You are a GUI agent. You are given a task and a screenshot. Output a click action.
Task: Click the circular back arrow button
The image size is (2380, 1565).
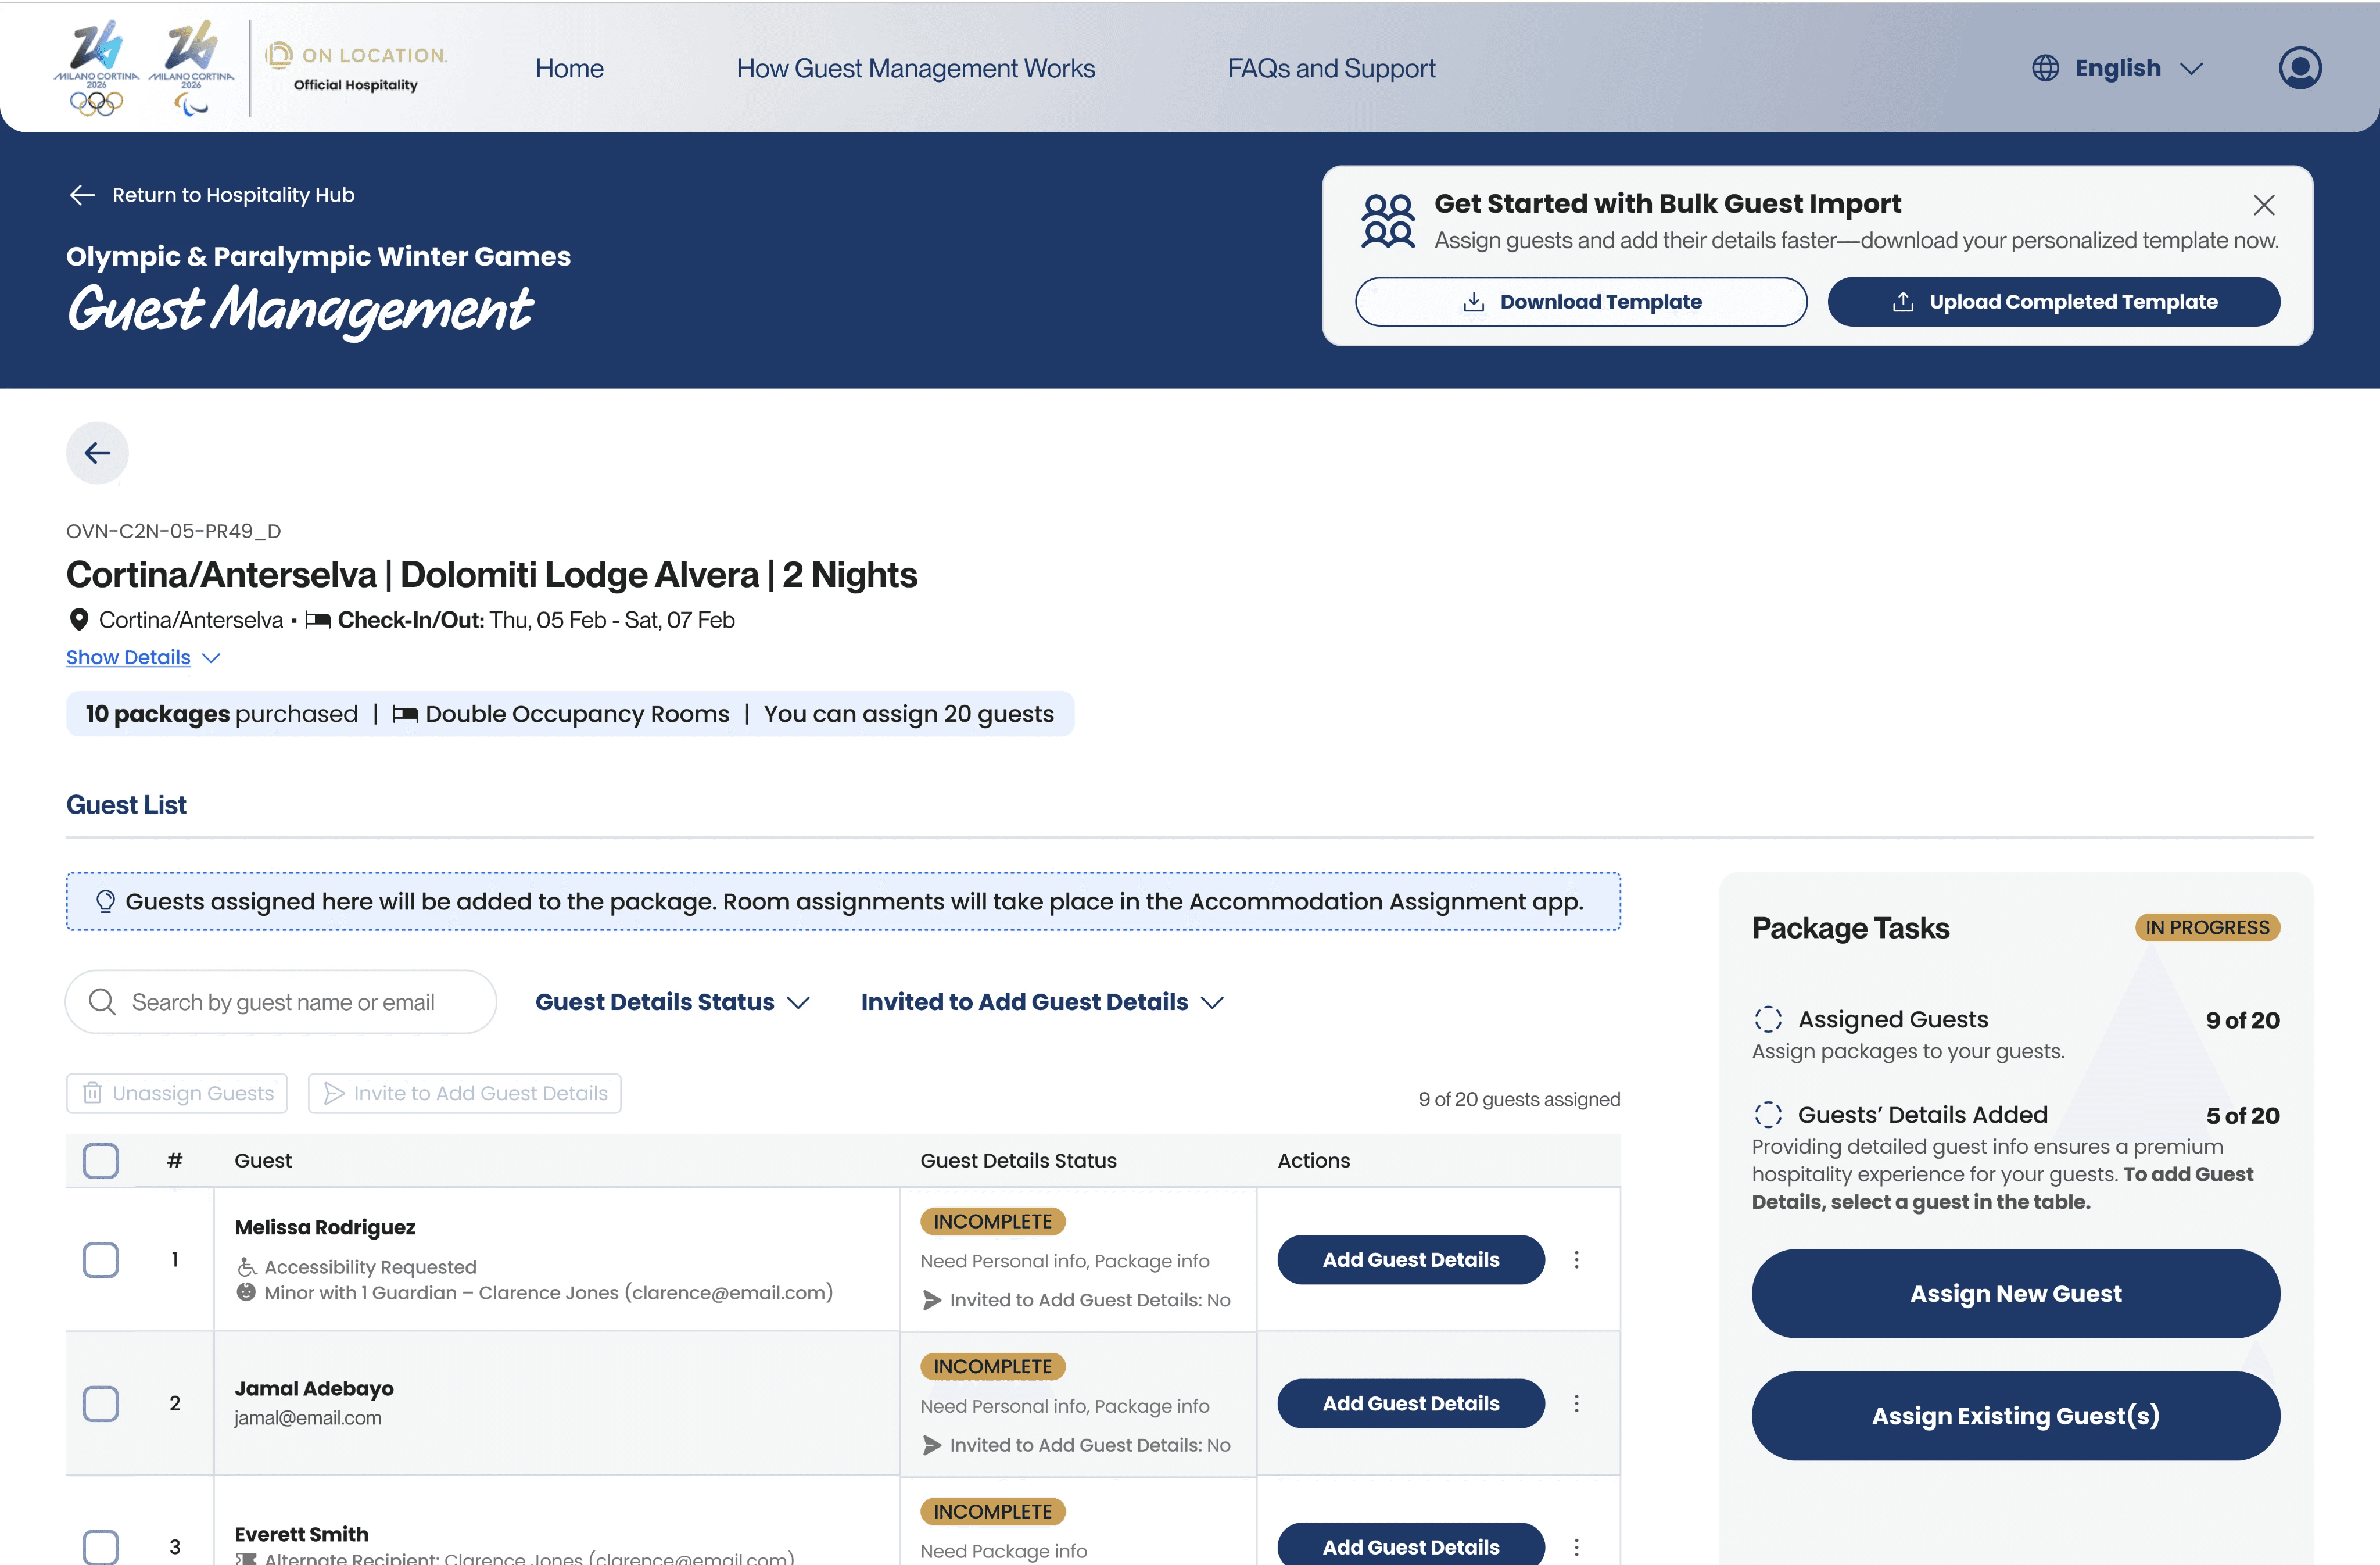coord(97,453)
